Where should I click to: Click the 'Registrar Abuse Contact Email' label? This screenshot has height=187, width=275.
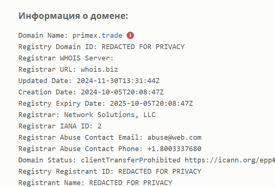point(81,138)
